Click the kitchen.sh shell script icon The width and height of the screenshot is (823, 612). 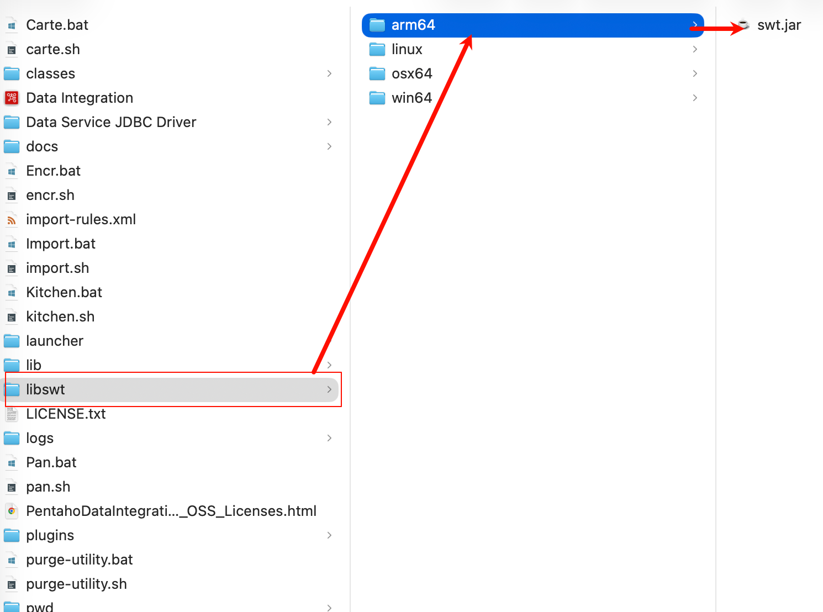click(12, 317)
